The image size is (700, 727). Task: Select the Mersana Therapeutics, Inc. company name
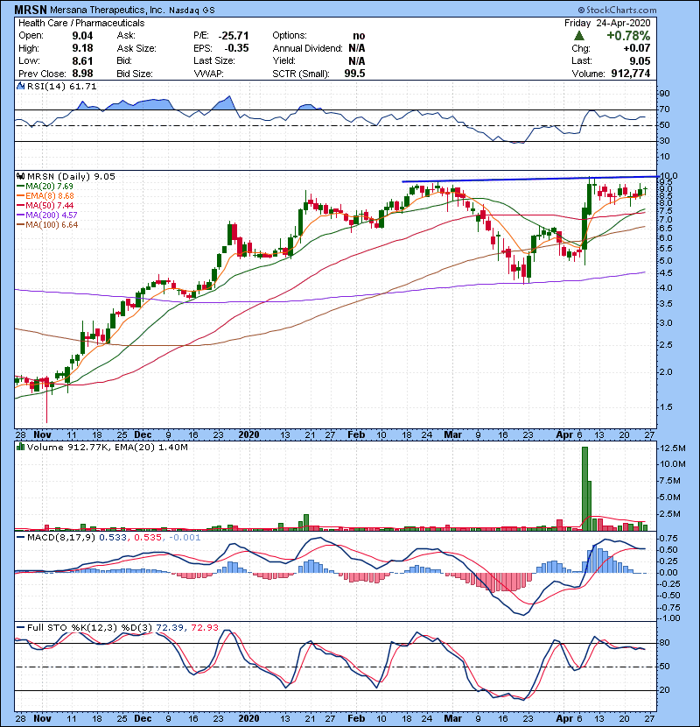tap(107, 10)
